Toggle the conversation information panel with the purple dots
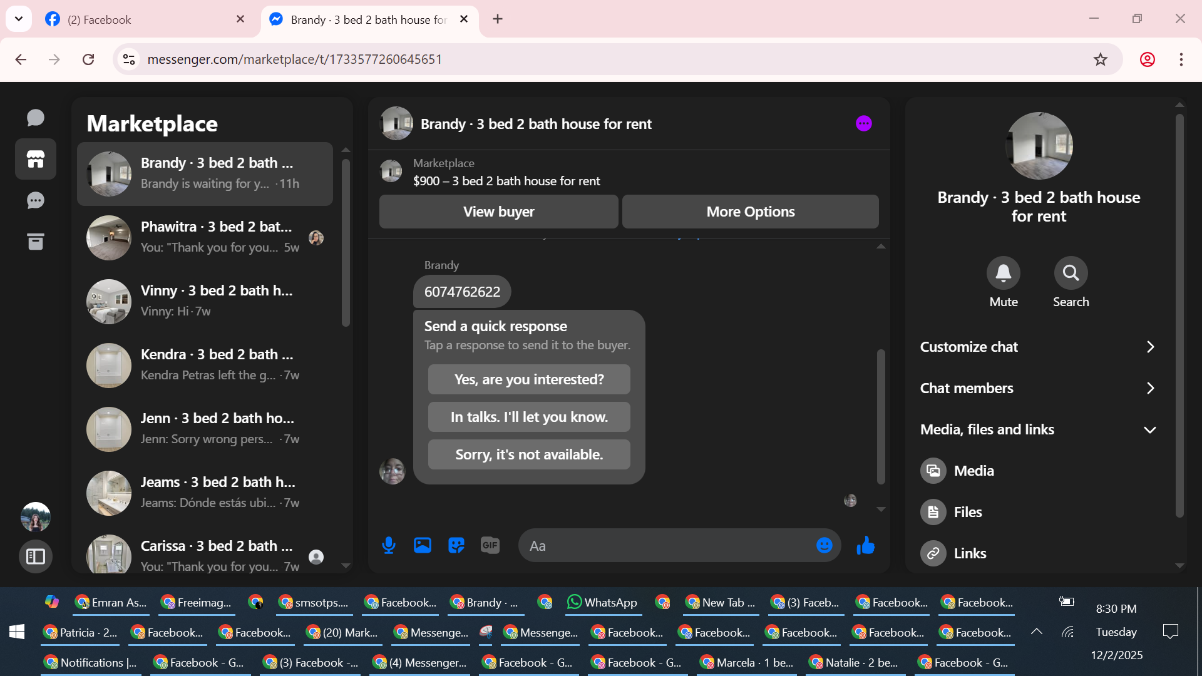1202x676 pixels. [864, 124]
